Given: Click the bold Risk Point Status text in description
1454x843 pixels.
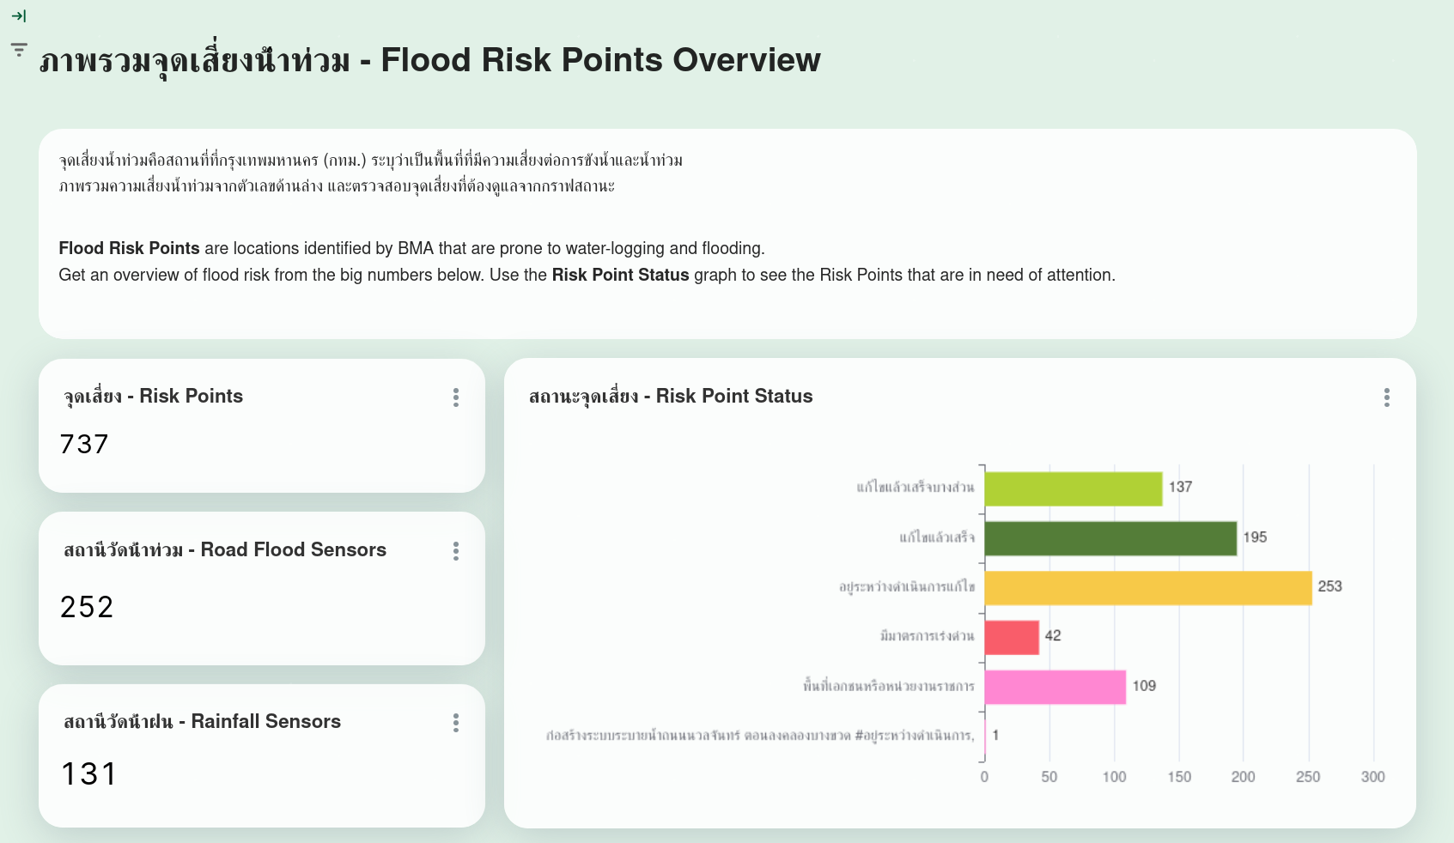Looking at the screenshot, I should click(x=620, y=276).
